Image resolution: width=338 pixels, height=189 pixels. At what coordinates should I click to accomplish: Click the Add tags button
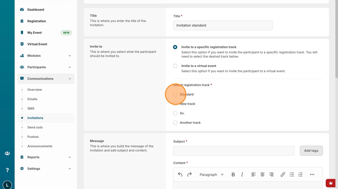coord(311,151)
